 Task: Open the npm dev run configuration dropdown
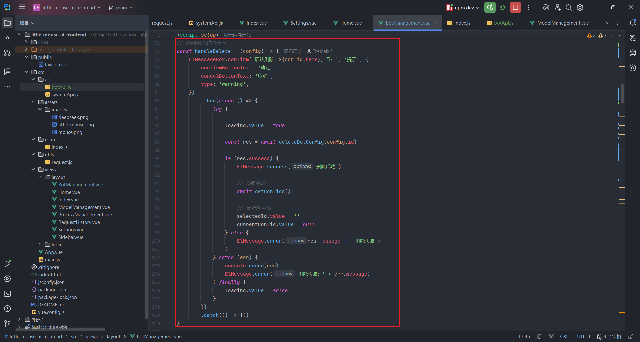click(x=464, y=8)
